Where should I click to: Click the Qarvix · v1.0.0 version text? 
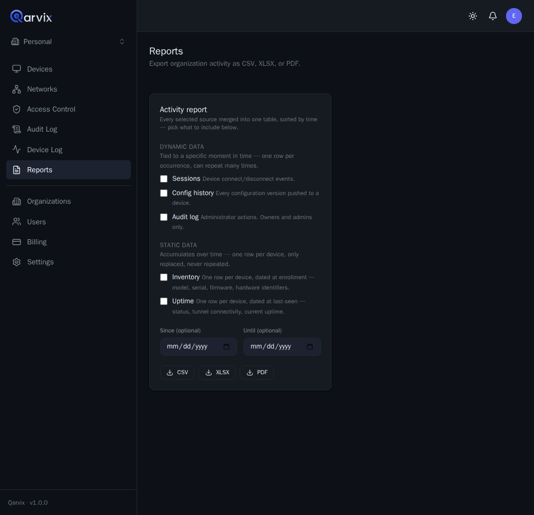[28, 503]
